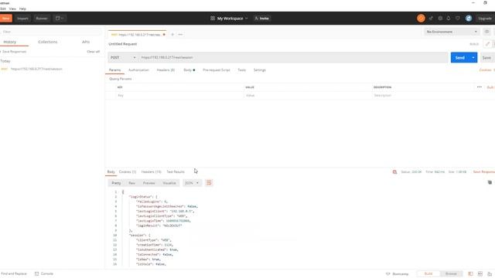
Task: Open the Test Results tab
Action: pos(176,171)
